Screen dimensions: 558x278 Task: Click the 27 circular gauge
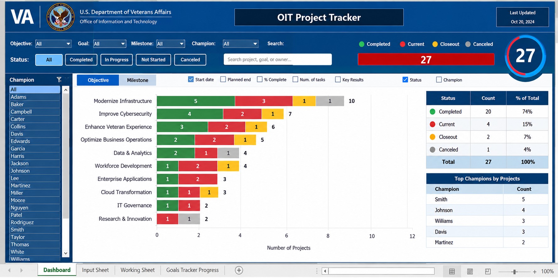[525, 56]
